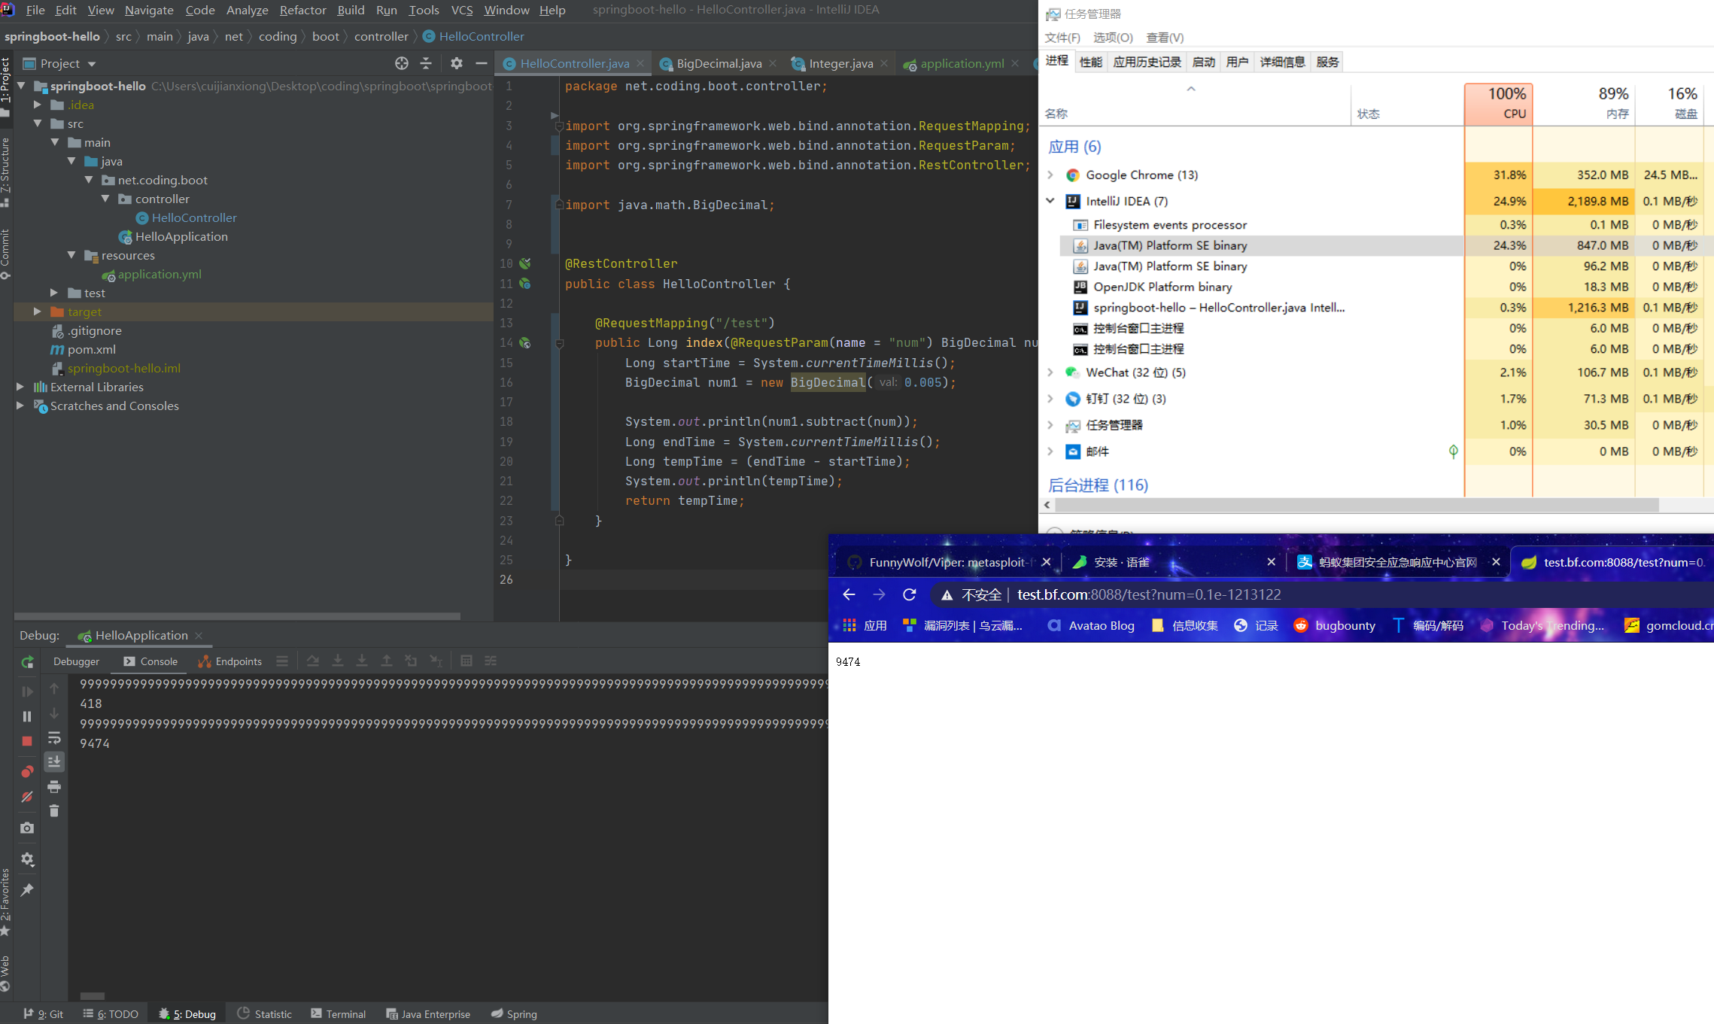
Task: Pin the debug tab
Action: [x=27, y=890]
